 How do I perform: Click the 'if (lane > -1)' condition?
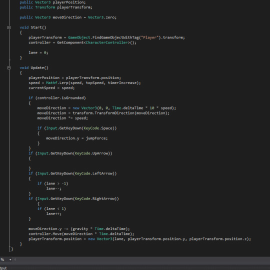pyautogui.click(x=53, y=183)
